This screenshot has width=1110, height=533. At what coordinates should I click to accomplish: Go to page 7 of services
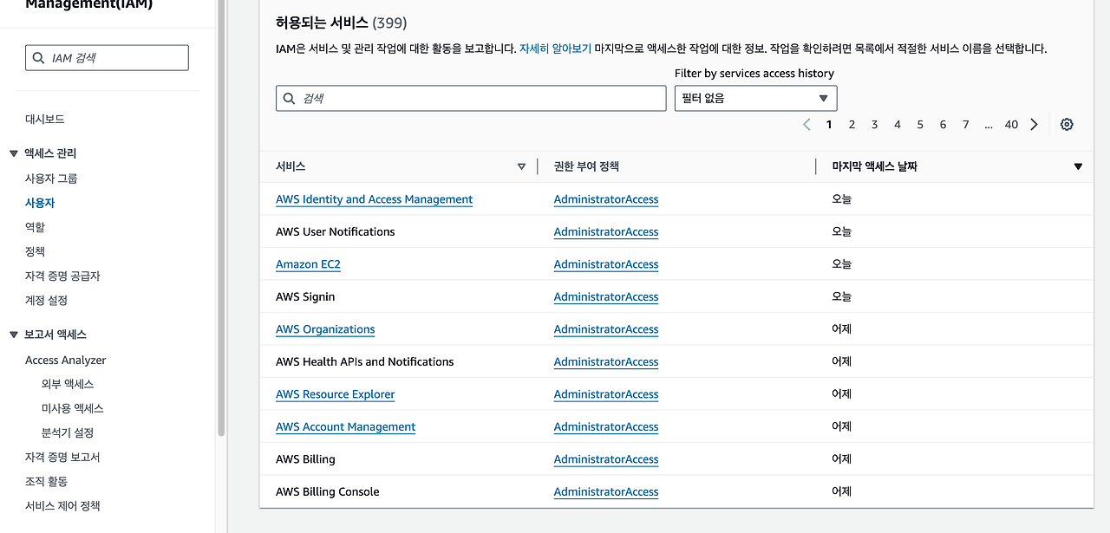click(965, 124)
